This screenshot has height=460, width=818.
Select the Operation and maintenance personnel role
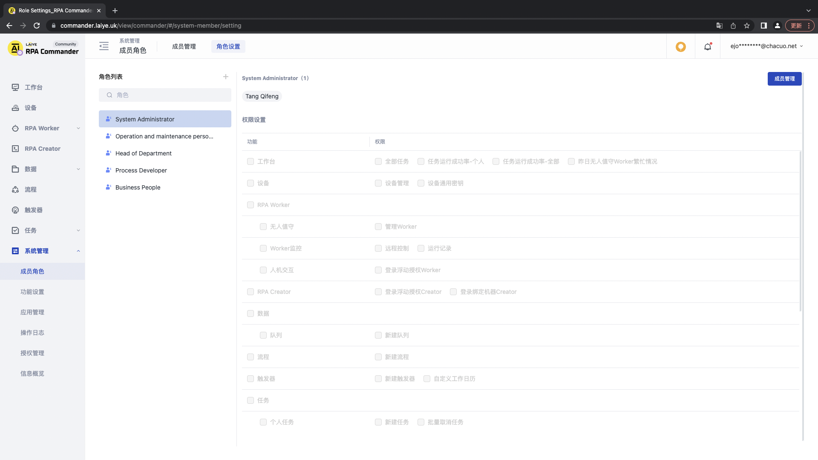[165, 136]
